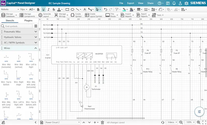Toggle underline text formatting
207x125 pixels.
point(43,9)
